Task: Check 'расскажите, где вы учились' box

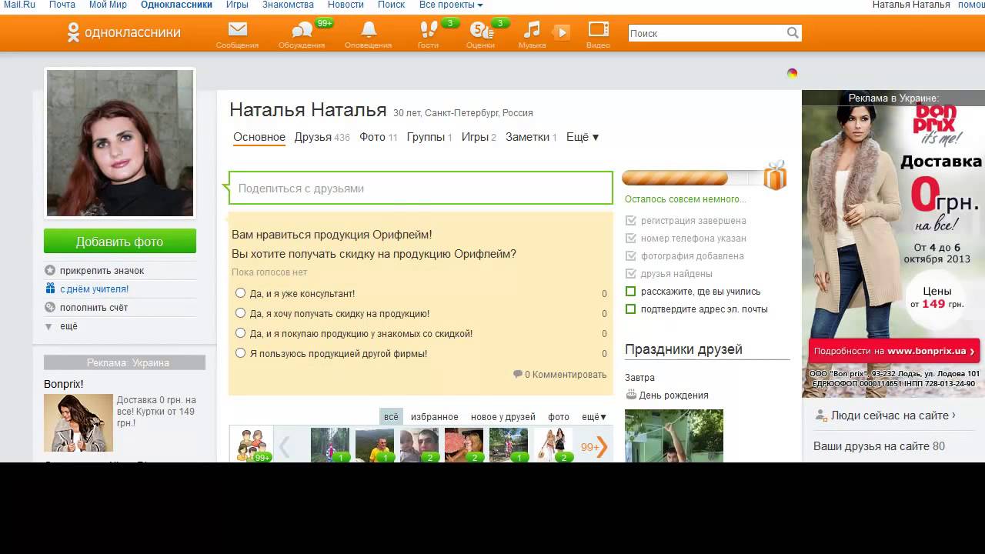Action: (631, 292)
